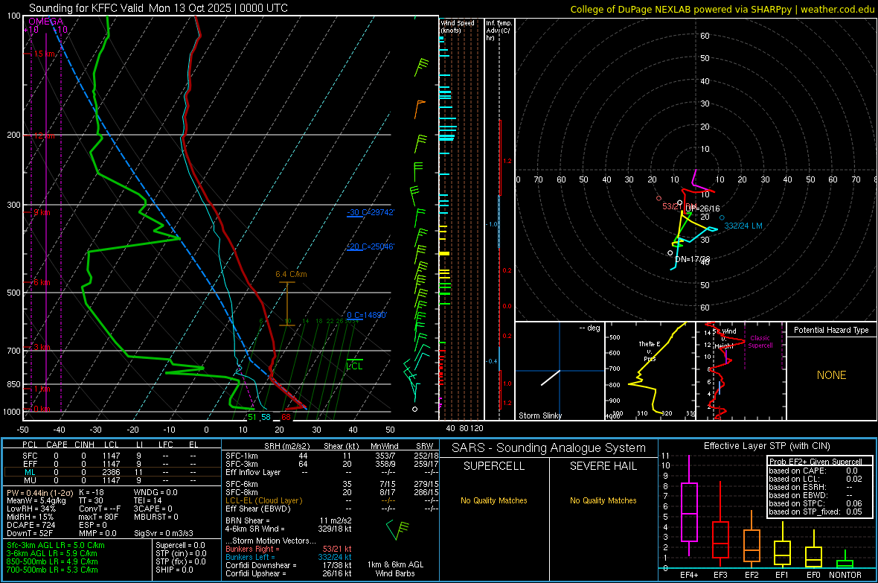Click the 'Theta-E v. Pres' inset label
Image resolution: width=878 pixels, height=583 pixels.
[x=650, y=351]
